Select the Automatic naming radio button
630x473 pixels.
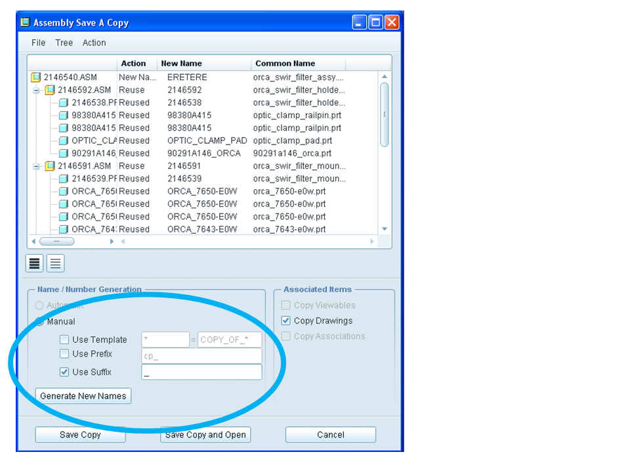click(x=39, y=305)
